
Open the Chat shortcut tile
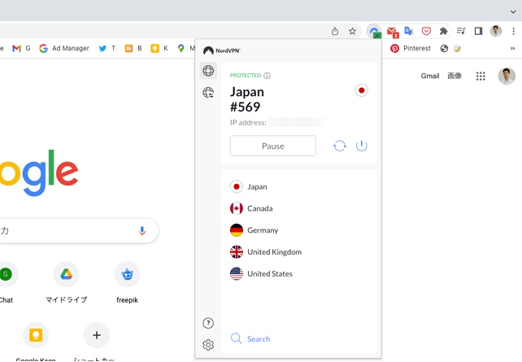click(x=6, y=281)
